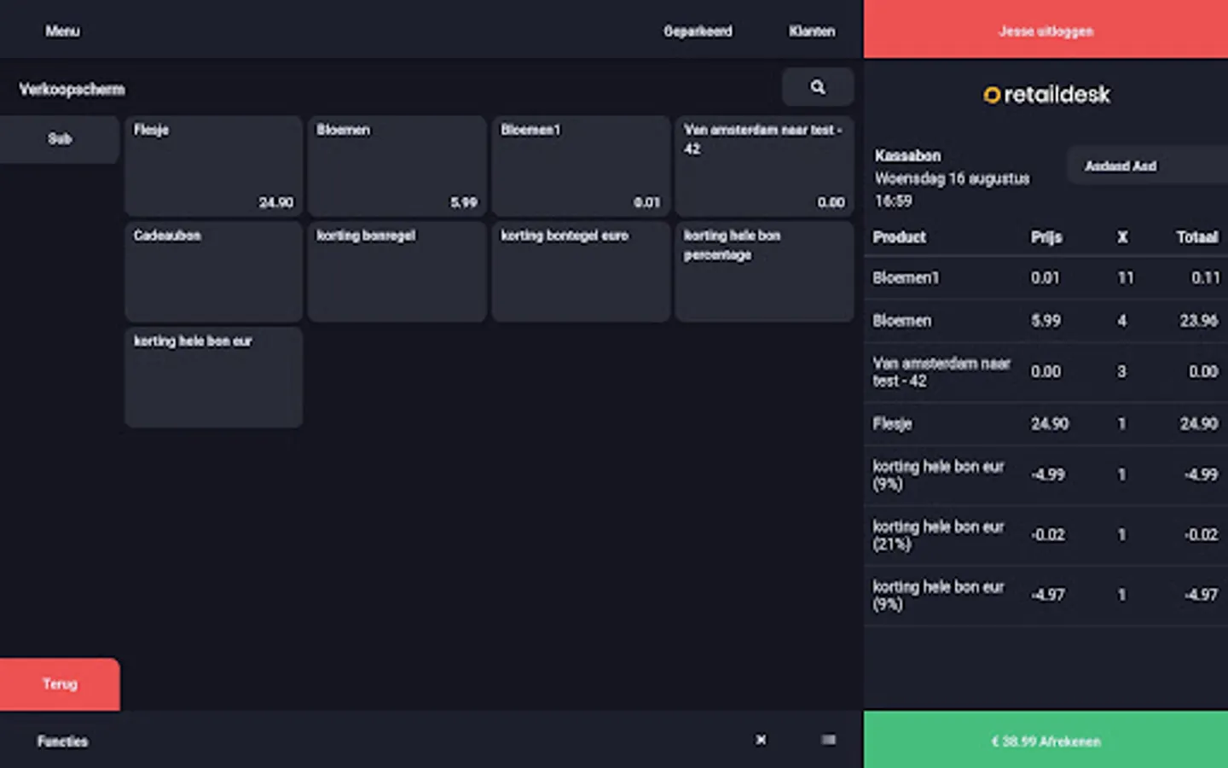This screenshot has height=768, width=1228.
Task: Open the Klanten section
Action: (812, 31)
